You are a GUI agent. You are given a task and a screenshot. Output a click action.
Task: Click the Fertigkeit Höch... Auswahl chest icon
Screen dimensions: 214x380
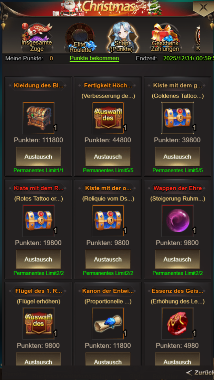pos(108,118)
